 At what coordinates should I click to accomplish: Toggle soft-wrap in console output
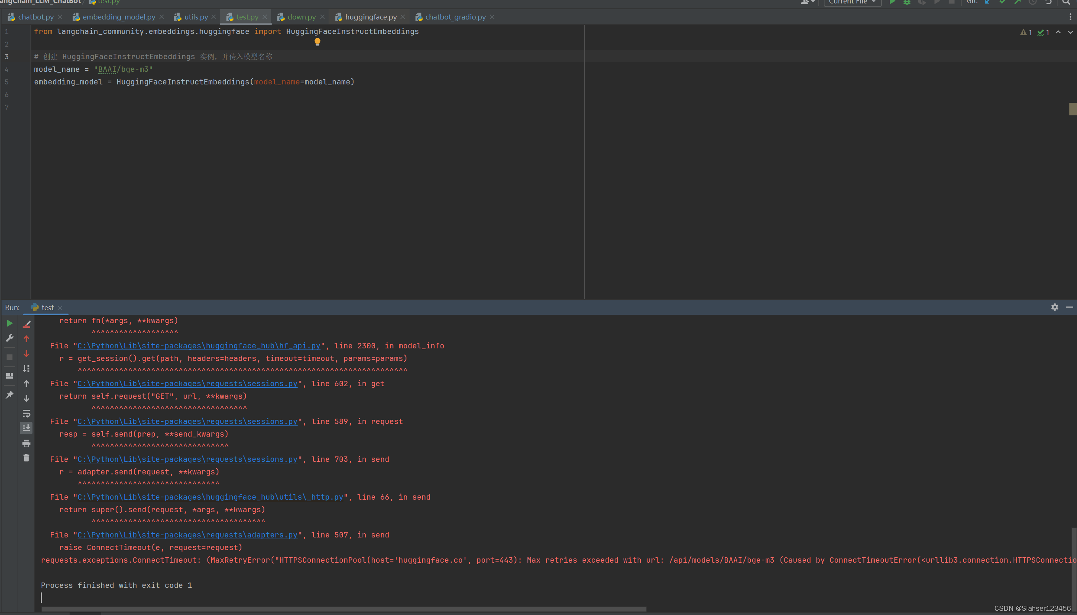click(x=26, y=413)
